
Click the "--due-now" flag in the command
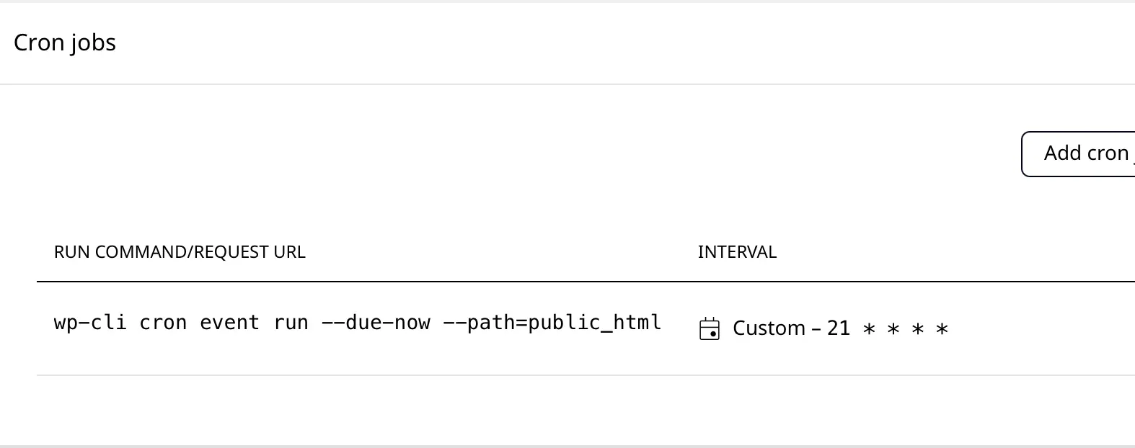[376, 322]
